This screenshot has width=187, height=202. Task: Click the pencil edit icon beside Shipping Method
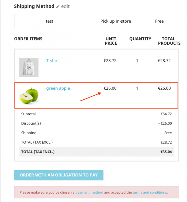coord(58,6)
